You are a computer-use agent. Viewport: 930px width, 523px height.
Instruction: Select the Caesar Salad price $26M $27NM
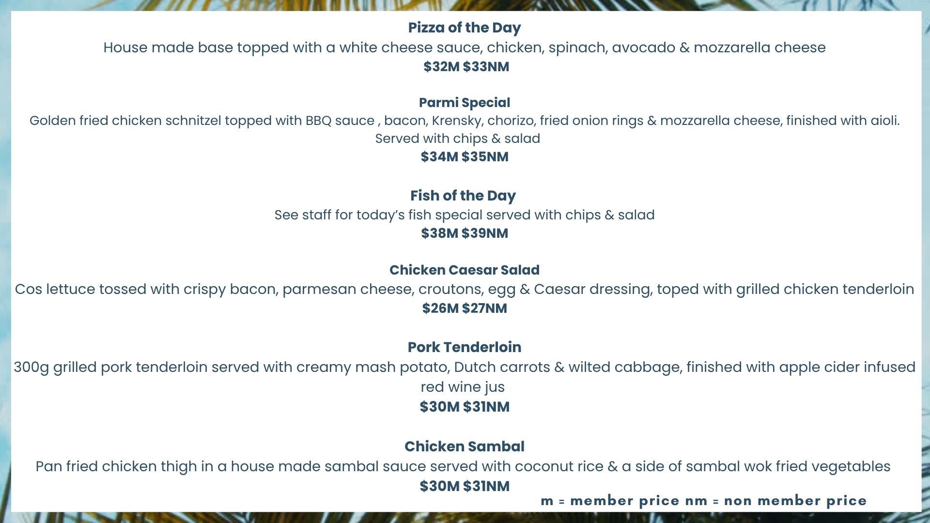tap(465, 308)
